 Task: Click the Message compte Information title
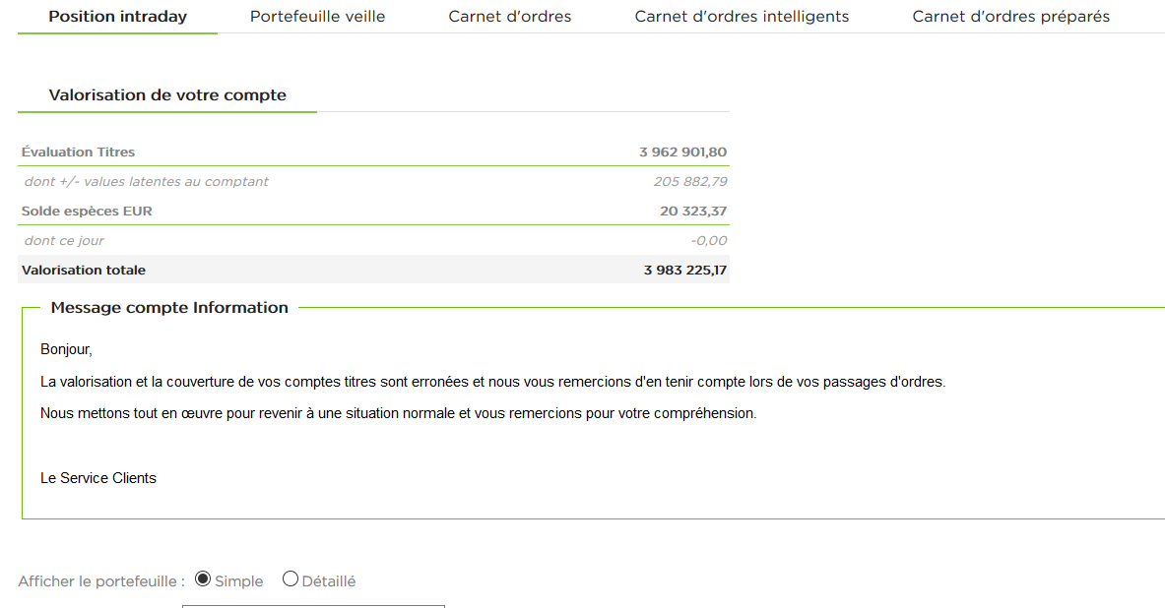tap(169, 308)
